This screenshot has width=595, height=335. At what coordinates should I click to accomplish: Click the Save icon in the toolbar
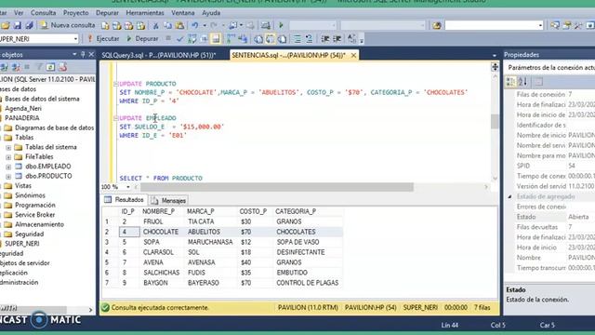(x=18, y=25)
